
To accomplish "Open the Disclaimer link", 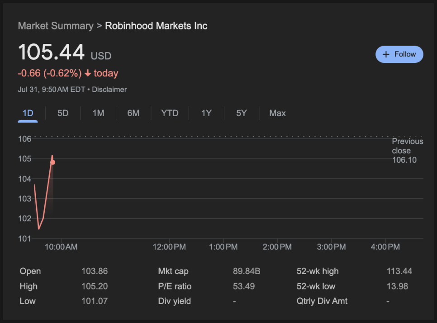I will tap(109, 89).
